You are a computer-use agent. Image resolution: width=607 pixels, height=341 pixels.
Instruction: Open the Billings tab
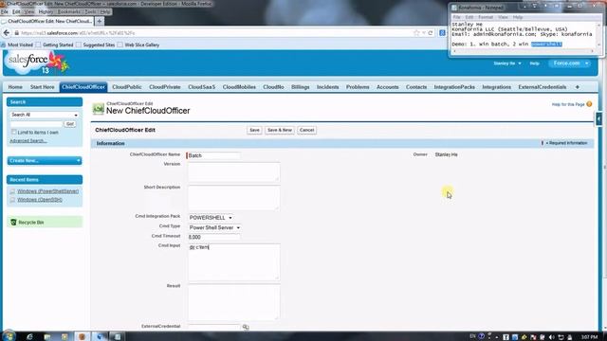pos(300,87)
